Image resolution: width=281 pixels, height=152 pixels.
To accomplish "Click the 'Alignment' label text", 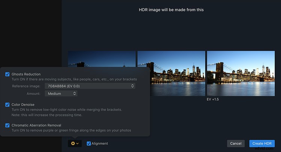I will (100, 143).
